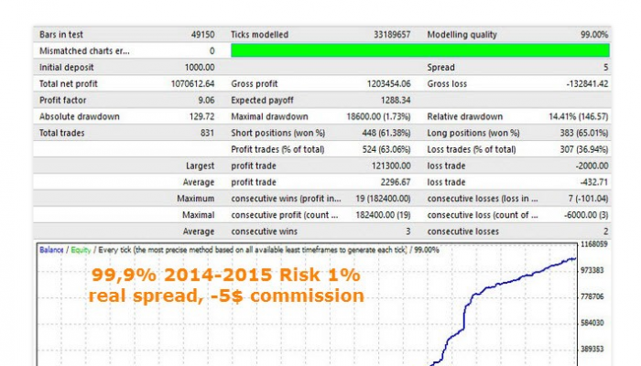The height and width of the screenshot is (366, 641).
Task: Click the Modelling quality value 99.00%
Action: [x=594, y=35]
